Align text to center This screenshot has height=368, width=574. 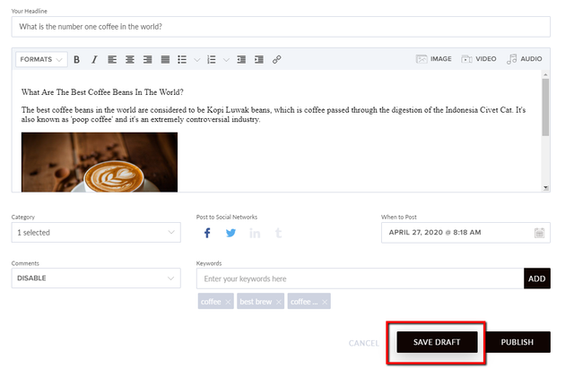click(x=130, y=59)
